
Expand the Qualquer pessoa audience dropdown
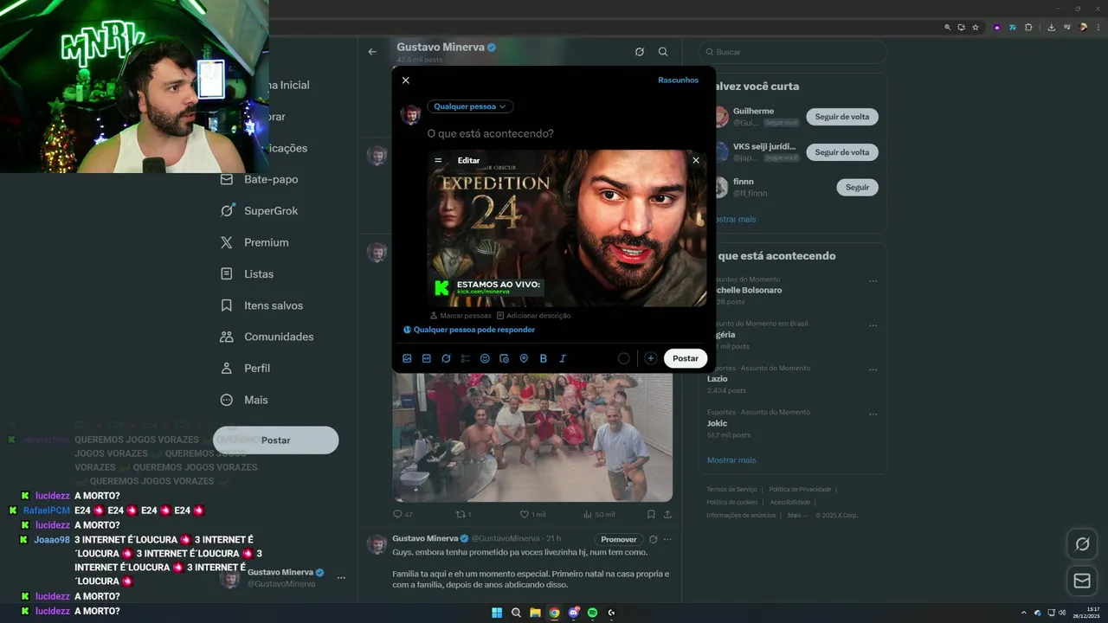point(470,106)
